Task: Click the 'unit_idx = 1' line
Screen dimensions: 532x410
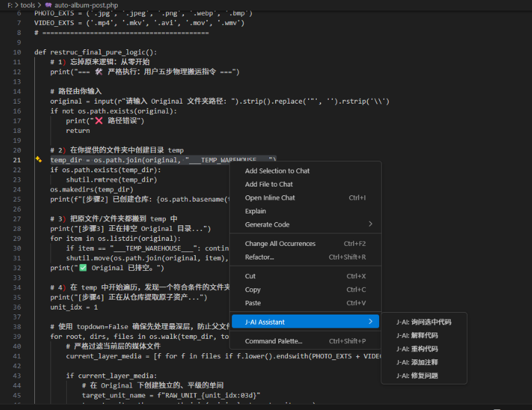Action: click(x=74, y=307)
